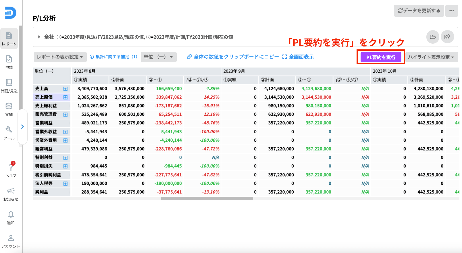Open the ハイライト表示設定 dropdown
This screenshot has height=253, width=462.
[x=431, y=57]
